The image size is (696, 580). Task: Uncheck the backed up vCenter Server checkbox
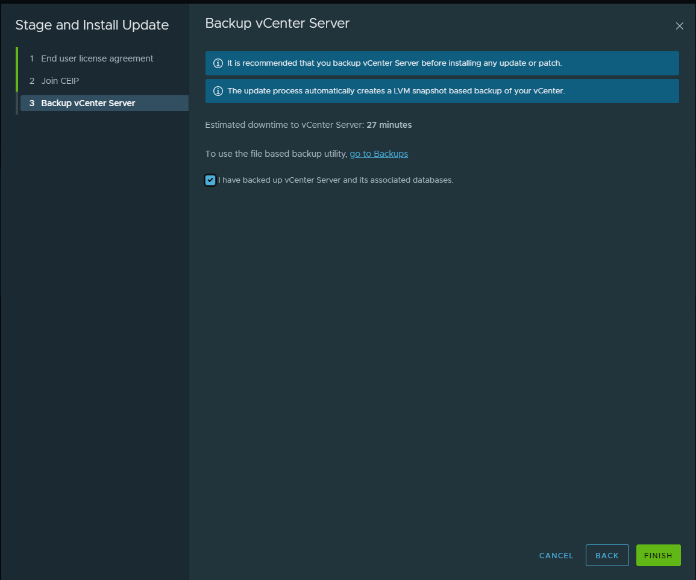tap(210, 180)
